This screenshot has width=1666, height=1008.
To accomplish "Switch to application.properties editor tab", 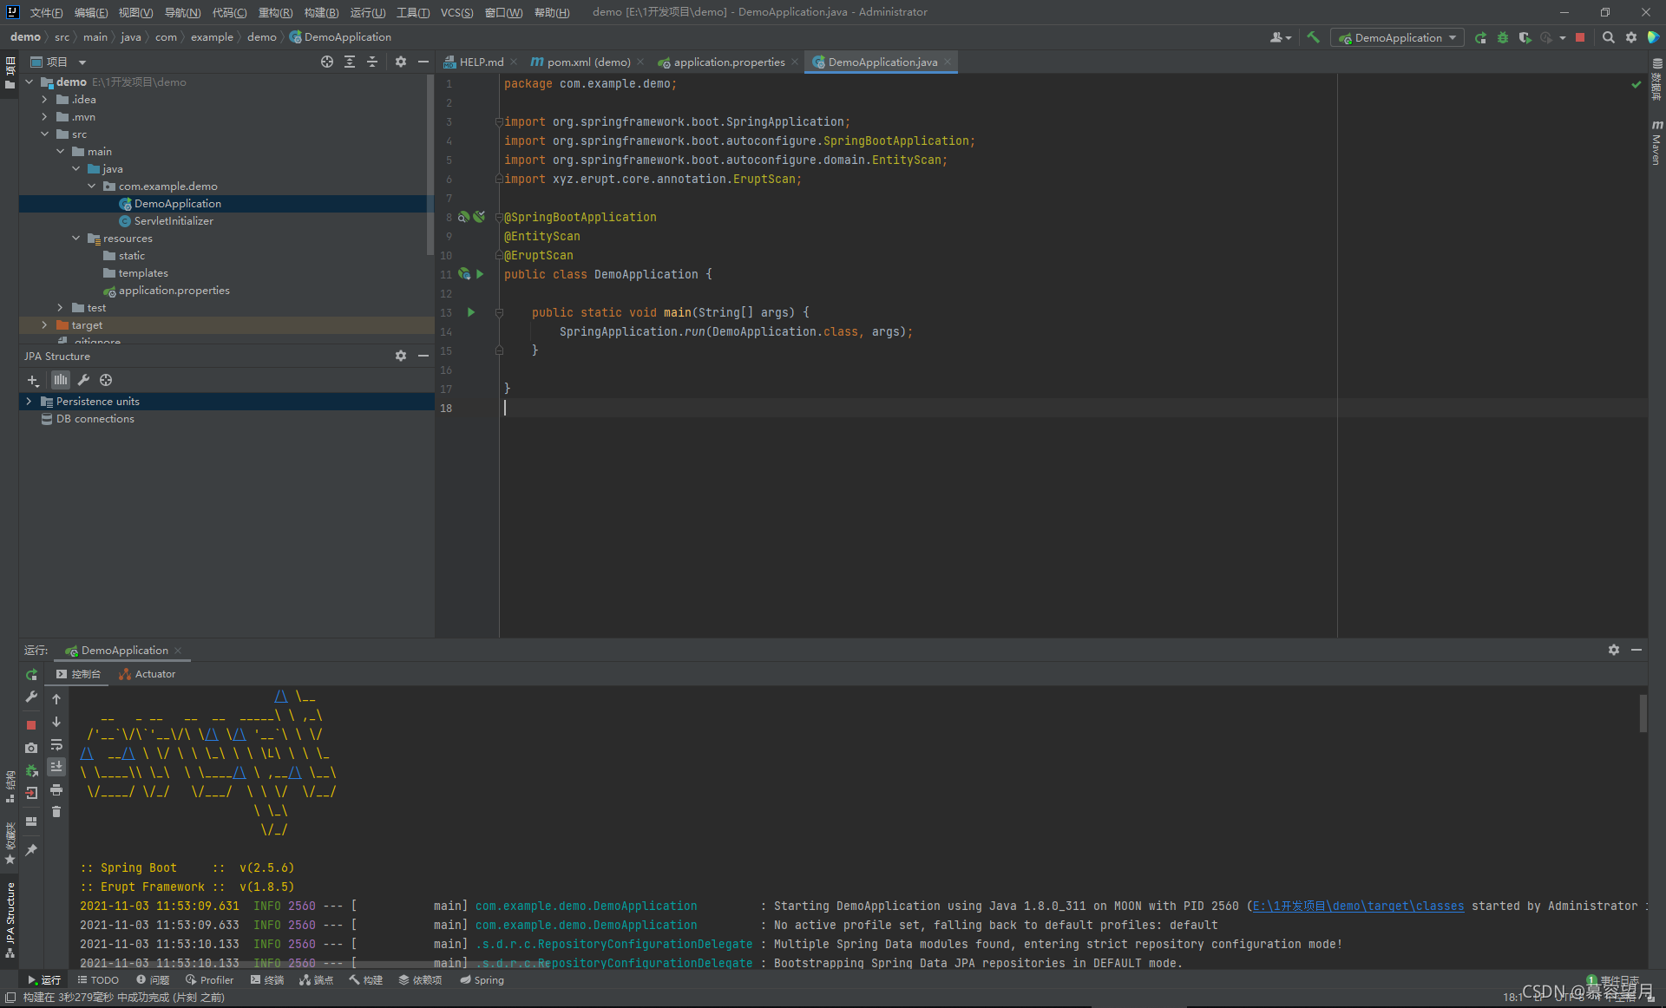I will pos(729,62).
